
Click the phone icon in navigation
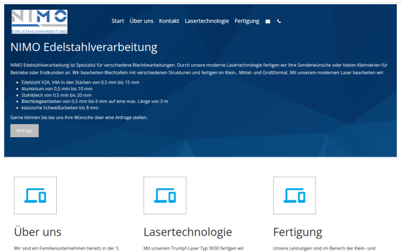coord(279,21)
